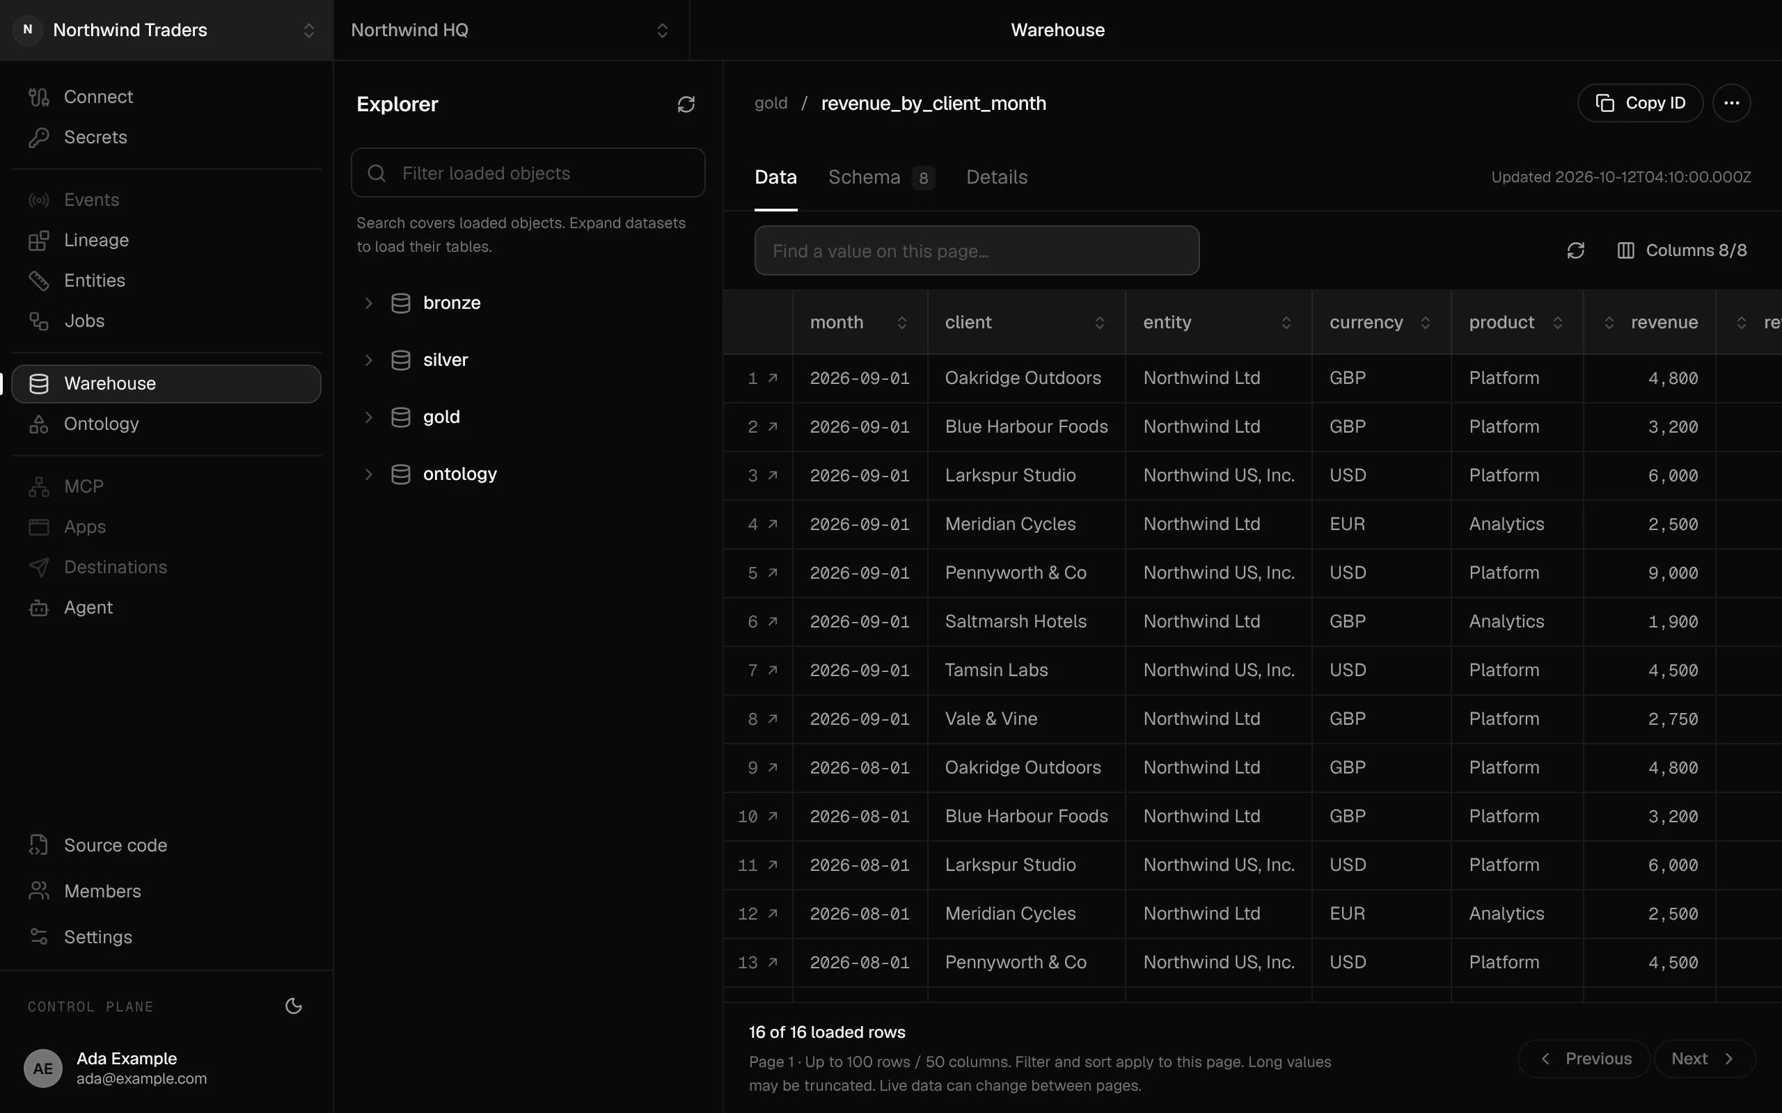Open row 10 Blue Harbour Foods detail arrow
Image resolution: width=1782 pixels, height=1113 pixels.
[x=773, y=817]
